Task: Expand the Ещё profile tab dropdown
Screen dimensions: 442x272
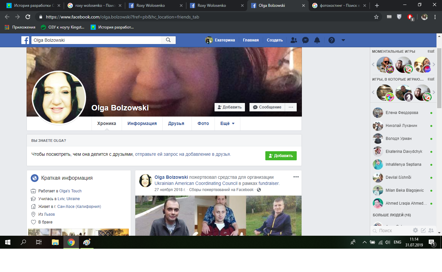Action: coord(227,123)
